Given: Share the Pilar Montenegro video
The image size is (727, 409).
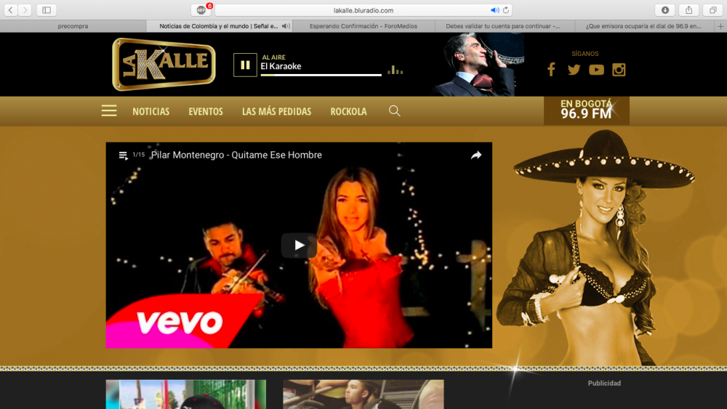Looking at the screenshot, I should click(x=476, y=155).
